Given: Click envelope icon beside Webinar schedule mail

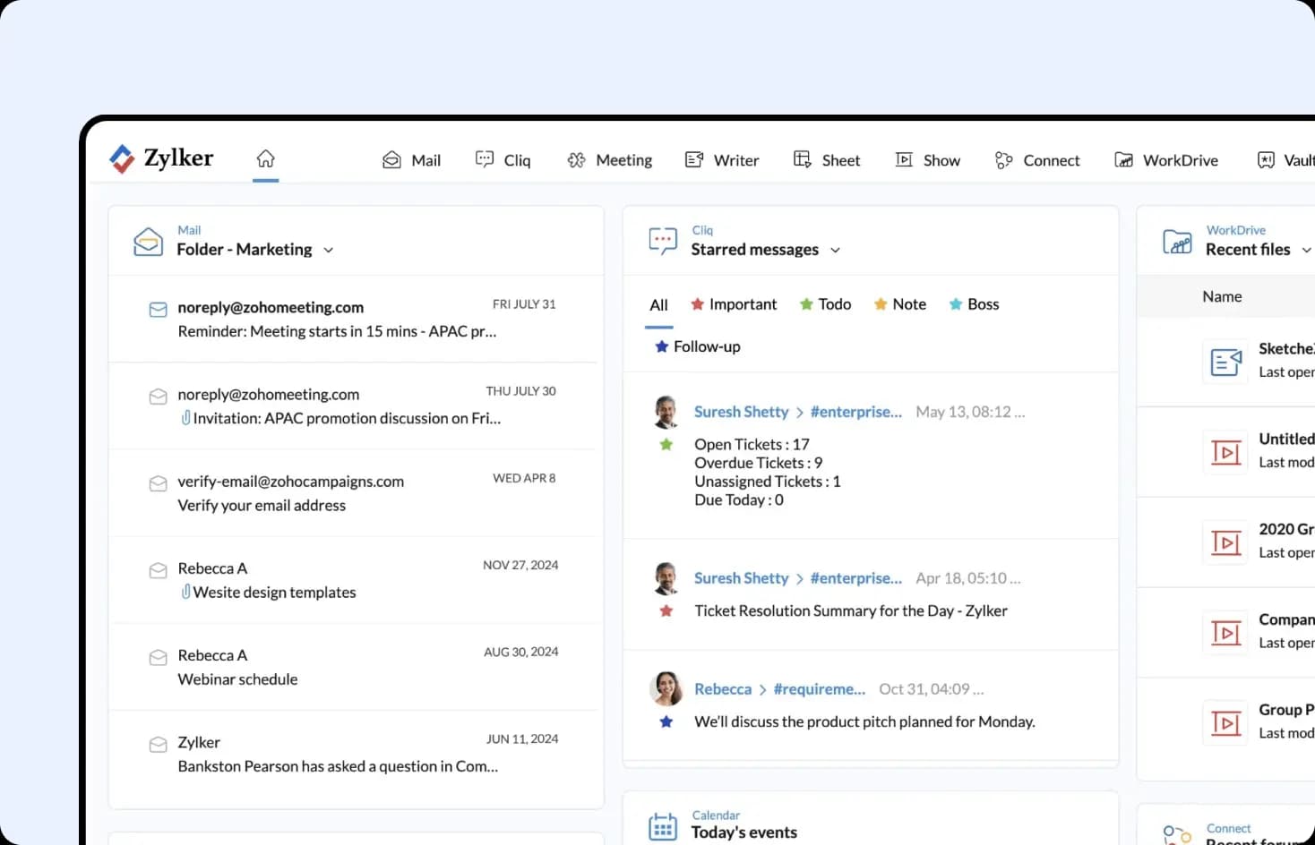Looking at the screenshot, I should click(158, 657).
